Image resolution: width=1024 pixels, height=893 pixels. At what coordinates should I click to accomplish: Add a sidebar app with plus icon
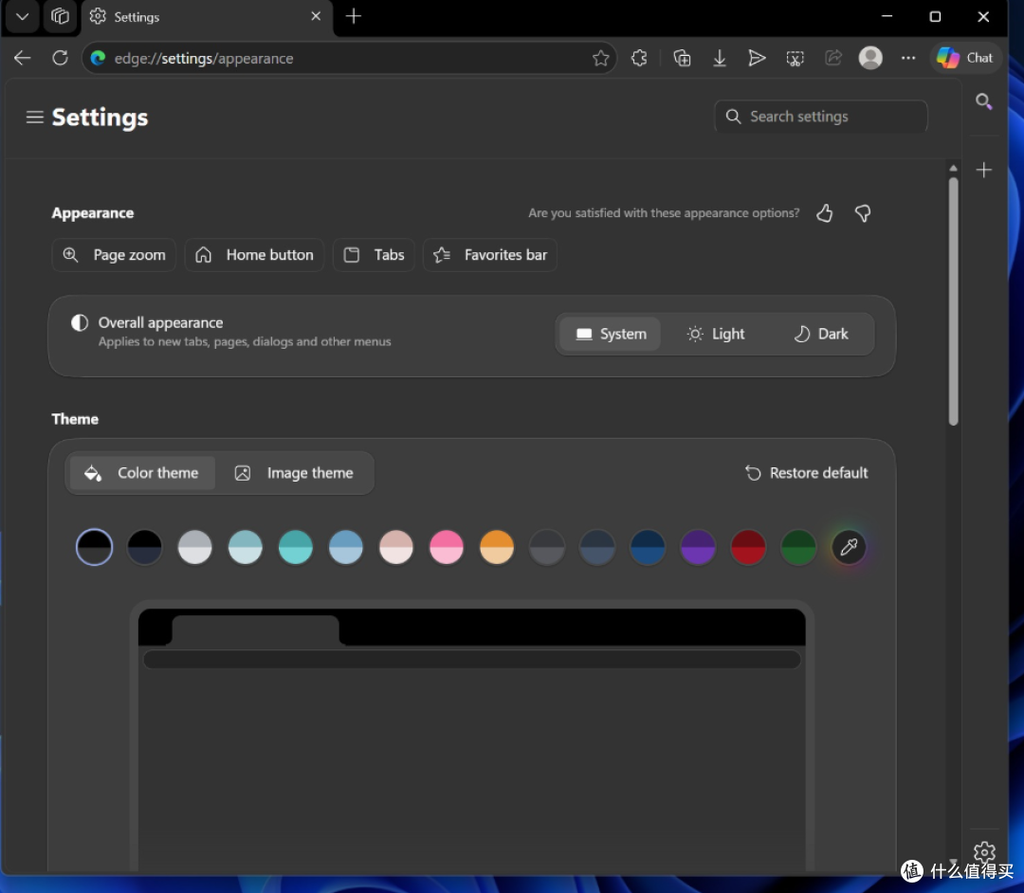click(983, 170)
